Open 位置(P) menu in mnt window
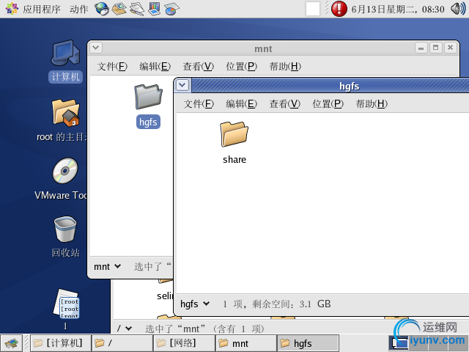The image size is (469, 352). click(241, 67)
